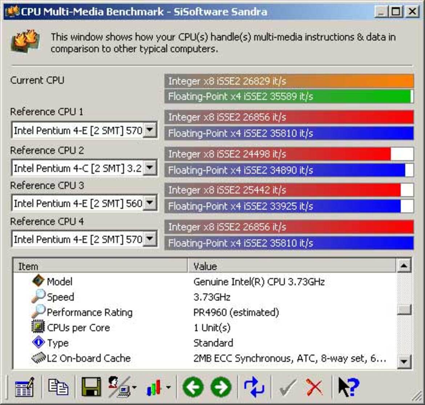Viewport: 425px width, 405px height.
Task: Open the Reference CPU 1 dropdown arrow
Action: coord(150,130)
